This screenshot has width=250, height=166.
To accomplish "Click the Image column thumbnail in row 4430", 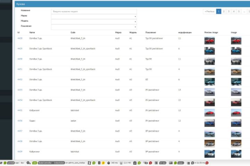I will [236, 61].
